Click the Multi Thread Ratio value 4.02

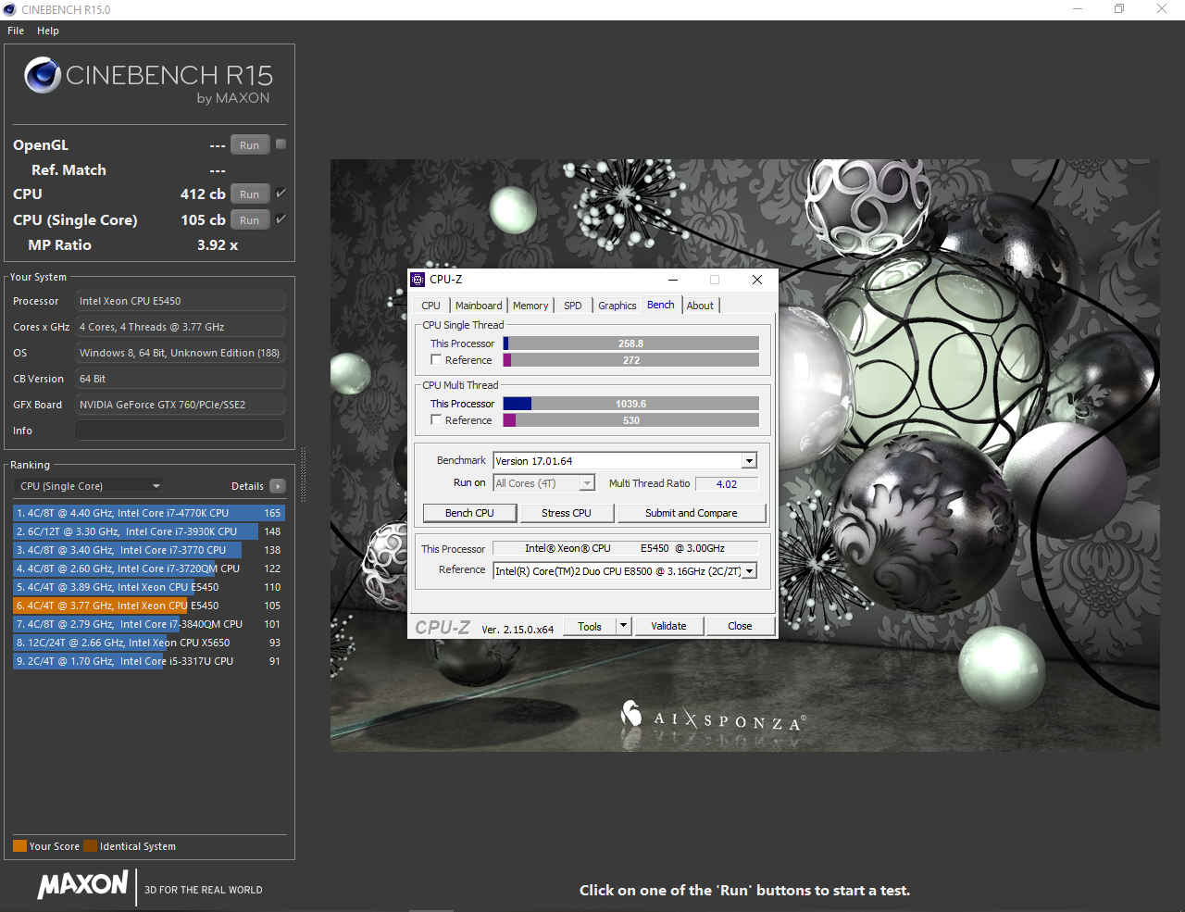(x=727, y=484)
